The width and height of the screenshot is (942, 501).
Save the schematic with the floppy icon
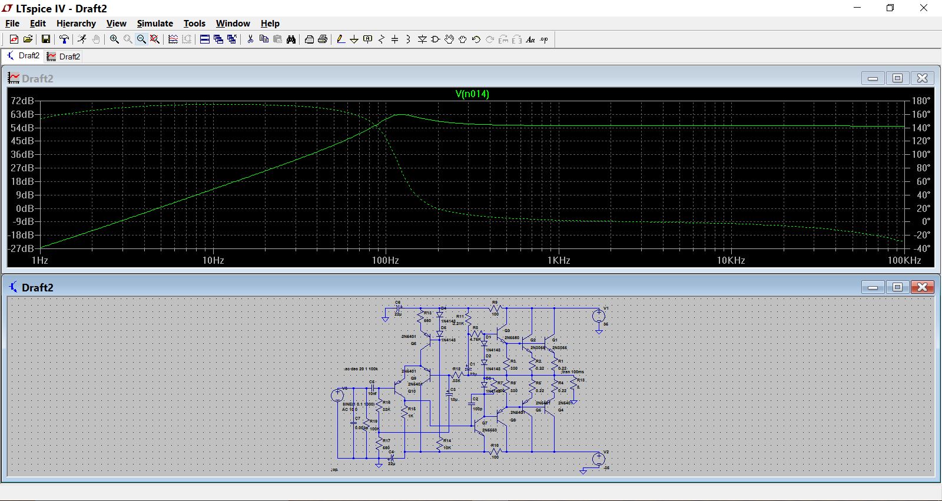pyautogui.click(x=45, y=39)
